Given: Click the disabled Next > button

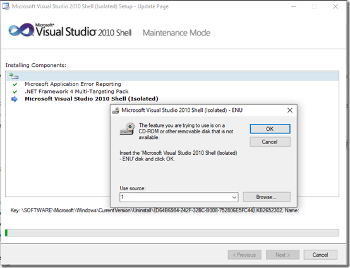Looking at the screenshot, I should (282, 255).
